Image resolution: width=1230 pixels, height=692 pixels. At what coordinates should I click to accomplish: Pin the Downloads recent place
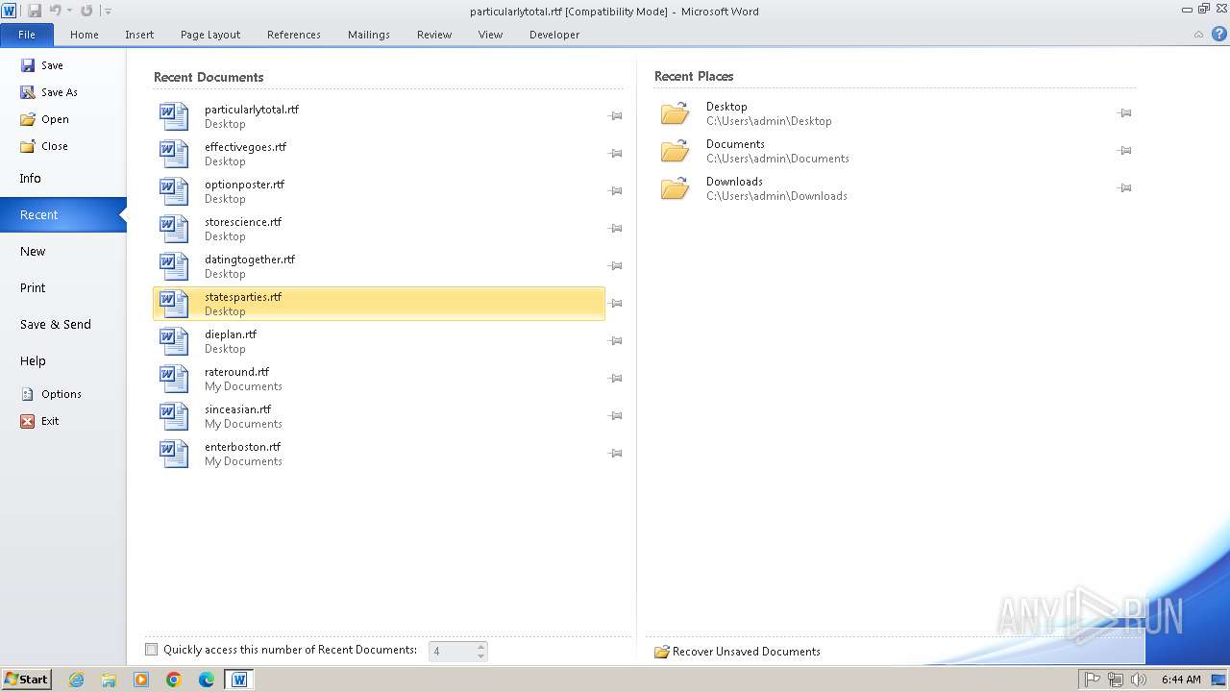pos(1124,188)
